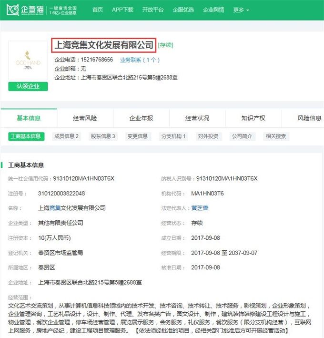Open the 业务联系 (1个) link
This screenshot has width=324, height=338.
pos(140,60)
